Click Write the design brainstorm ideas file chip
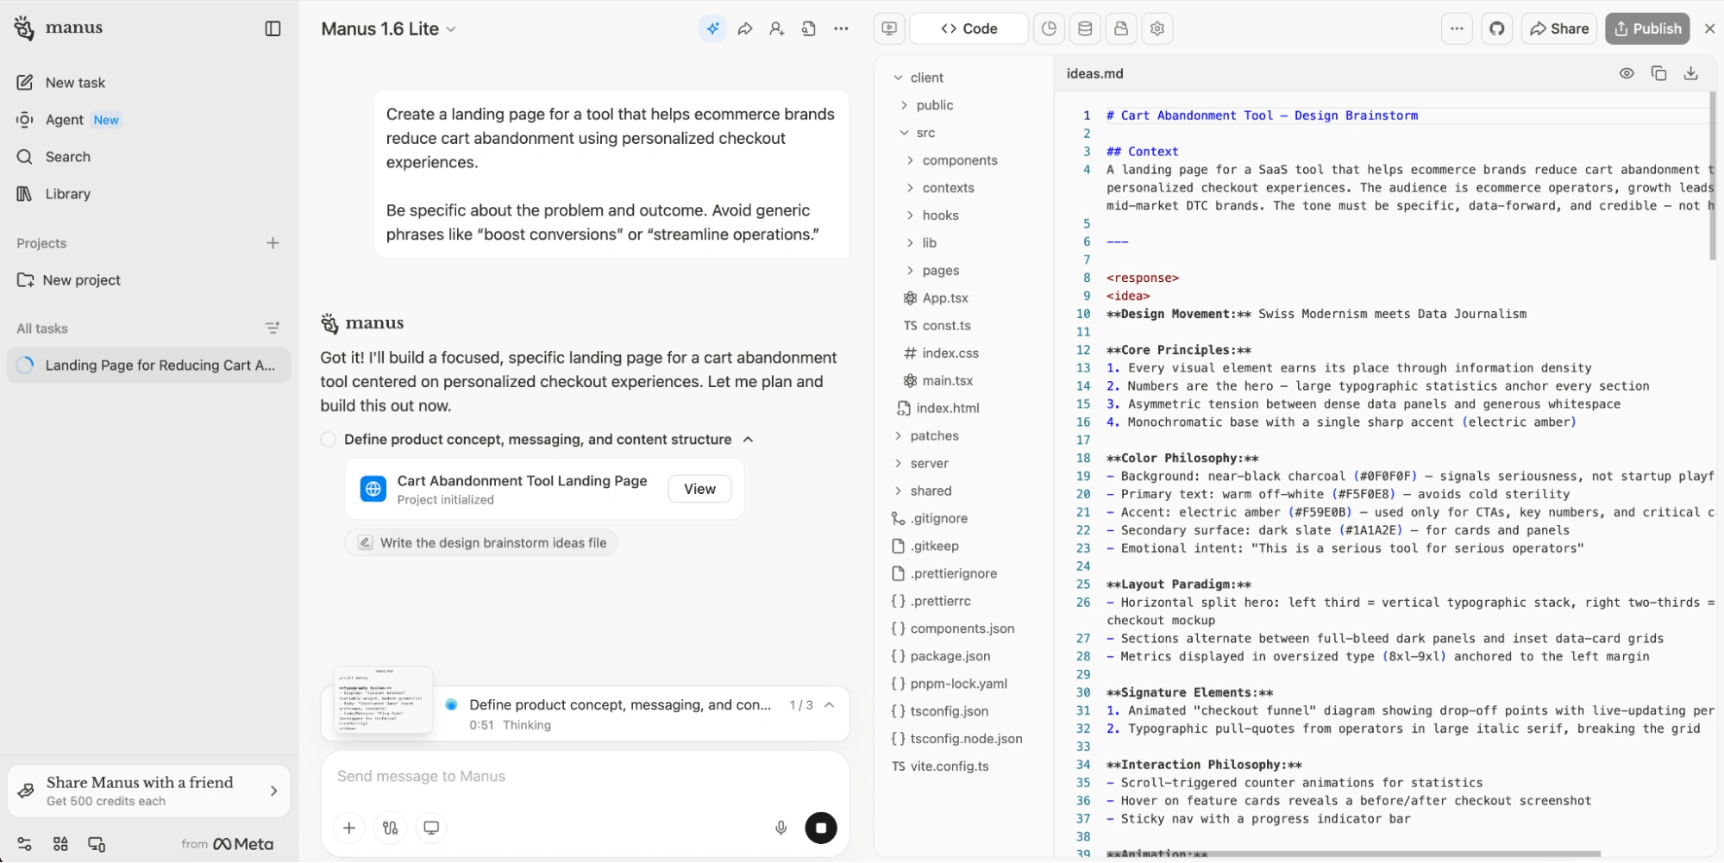Screen dimensions: 1724x863 (481, 543)
